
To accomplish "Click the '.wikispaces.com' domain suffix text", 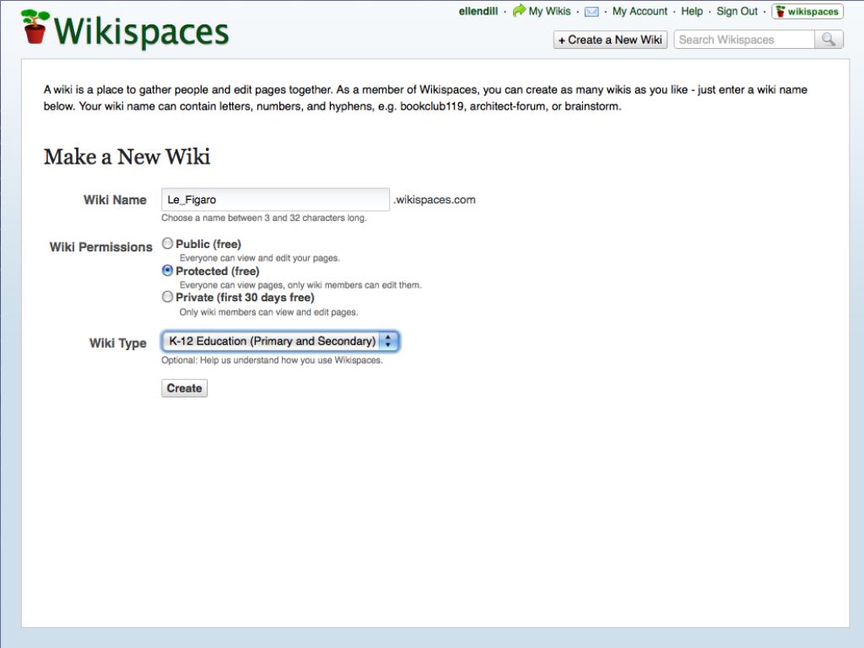I will [435, 199].
